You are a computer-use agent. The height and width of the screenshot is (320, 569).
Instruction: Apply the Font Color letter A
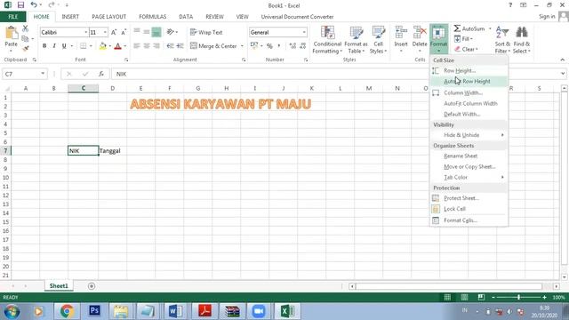[117, 45]
